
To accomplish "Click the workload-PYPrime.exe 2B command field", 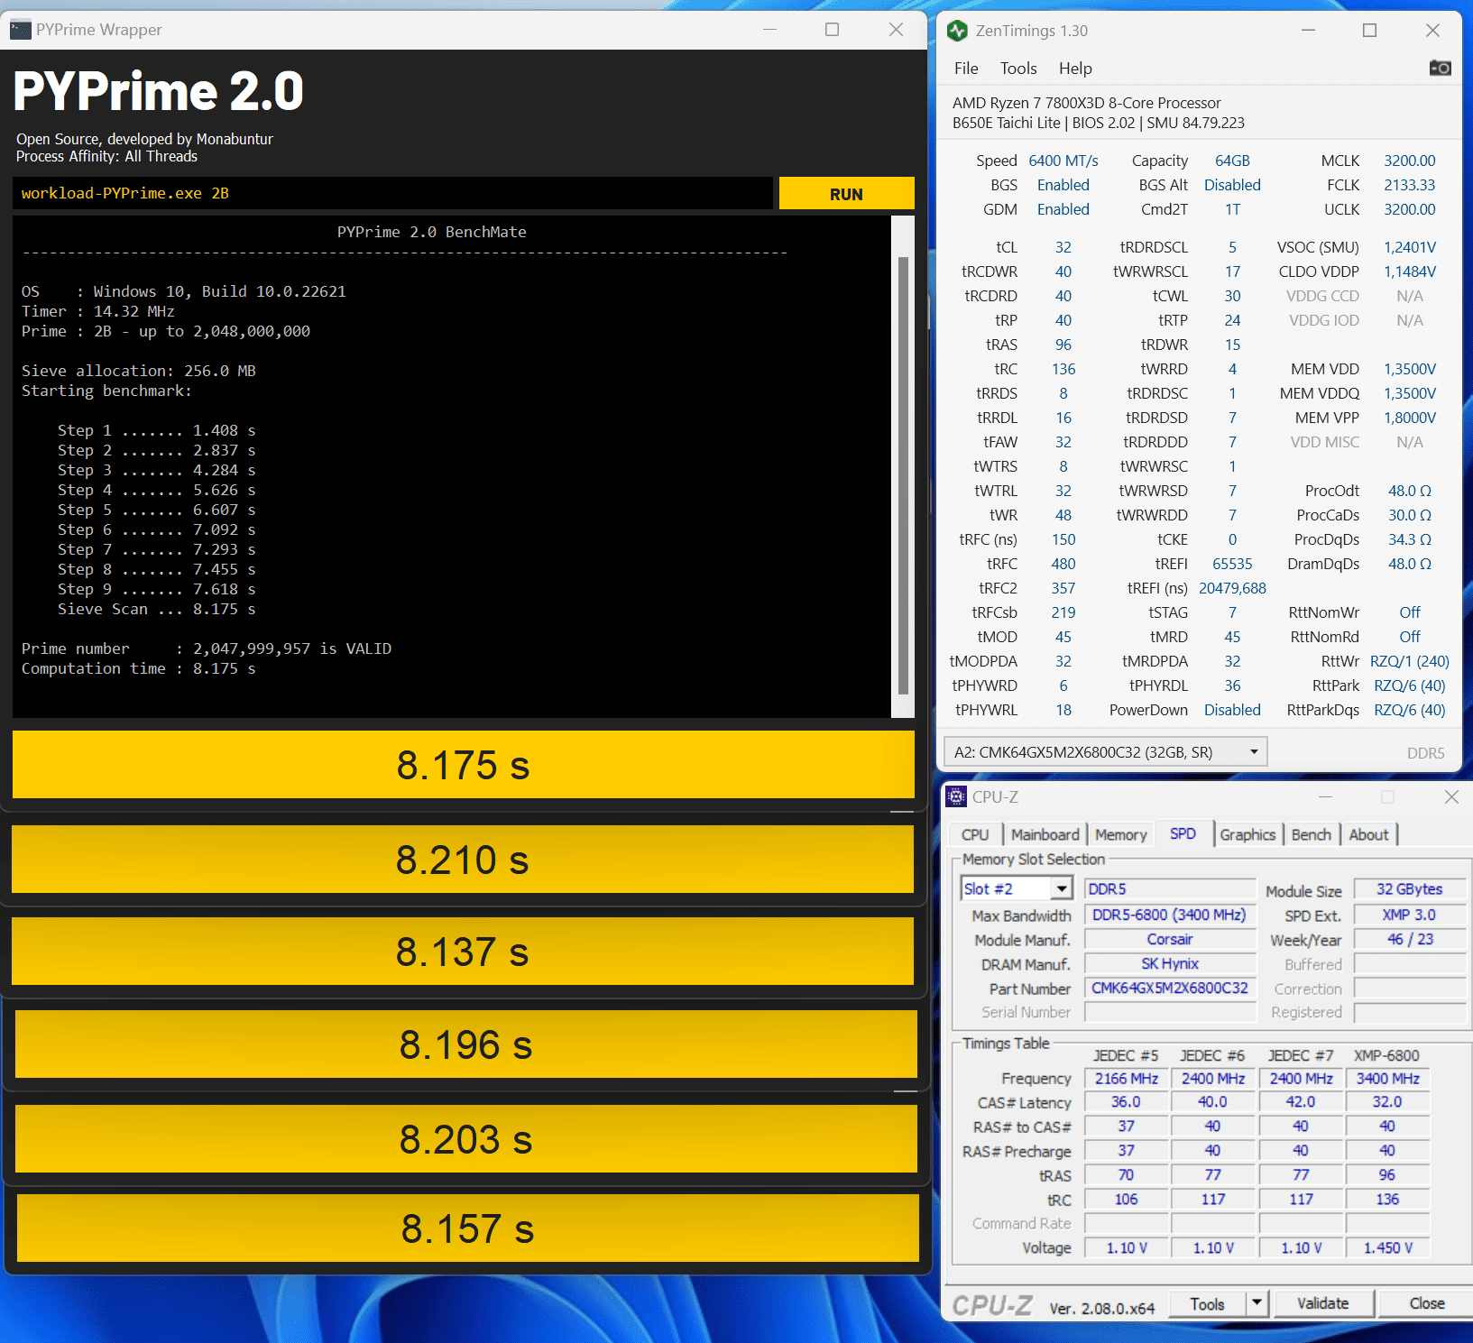I will coord(392,193).
